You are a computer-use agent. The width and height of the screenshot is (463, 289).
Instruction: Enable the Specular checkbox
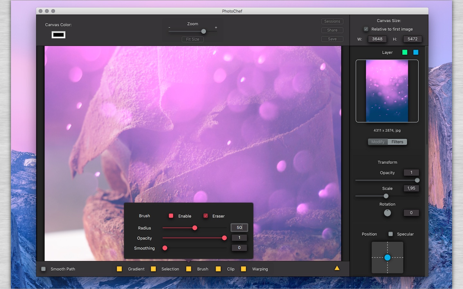pyautogui.click(x=391, y=234)
